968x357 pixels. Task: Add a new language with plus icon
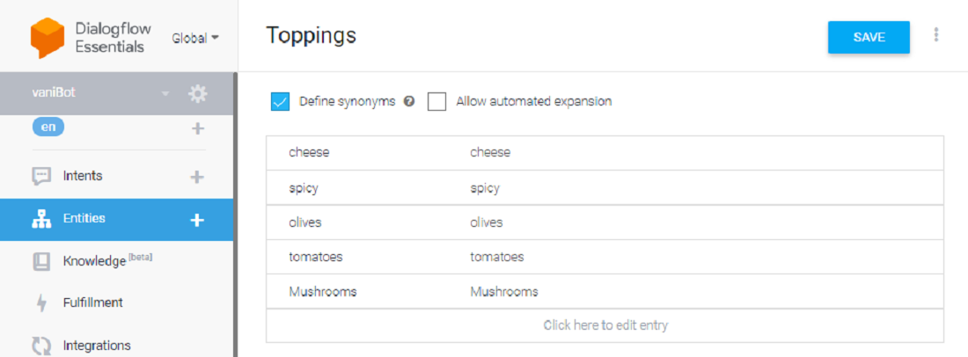pos(198,128)
